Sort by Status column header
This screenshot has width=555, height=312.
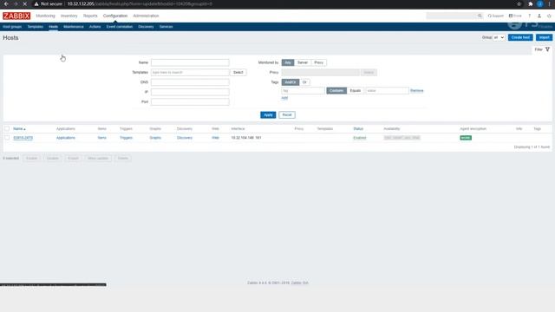pos(358,129)
